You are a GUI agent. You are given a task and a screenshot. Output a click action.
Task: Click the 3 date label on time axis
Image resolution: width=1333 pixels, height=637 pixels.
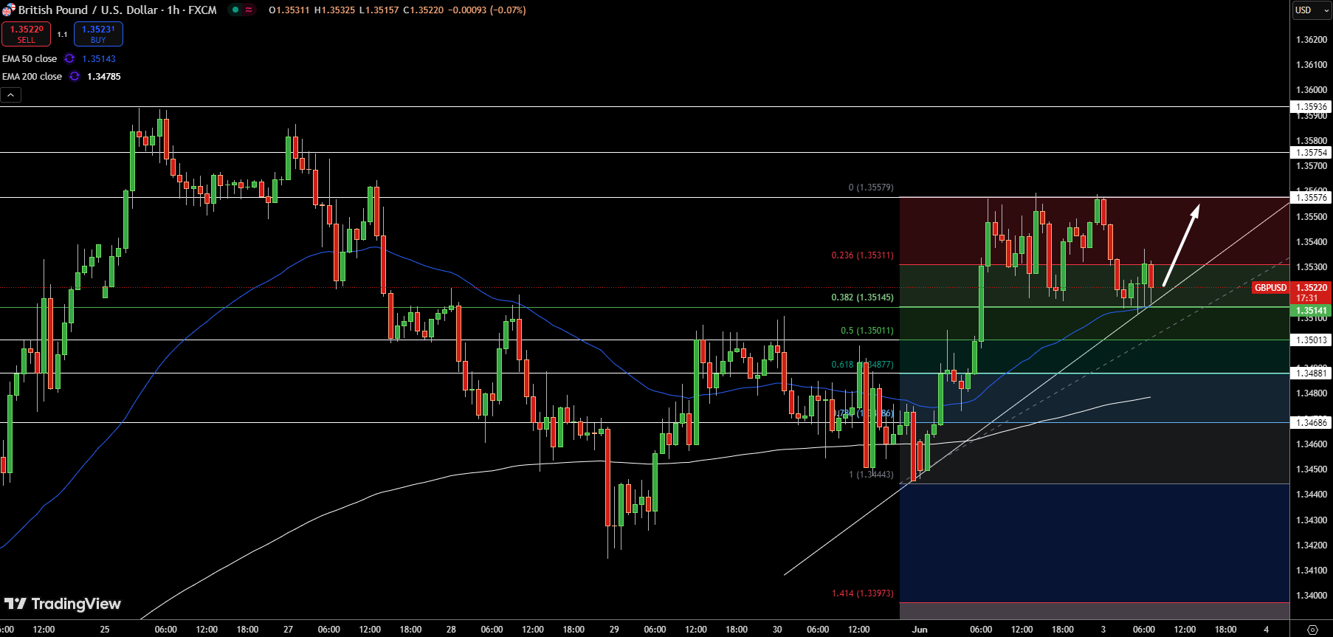coord(1103,630)
